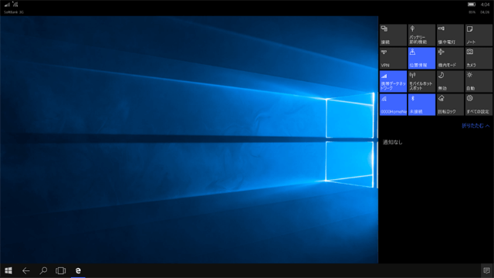
Task: Launch the カメラ camera tile
Action: (x=479, y=59)
